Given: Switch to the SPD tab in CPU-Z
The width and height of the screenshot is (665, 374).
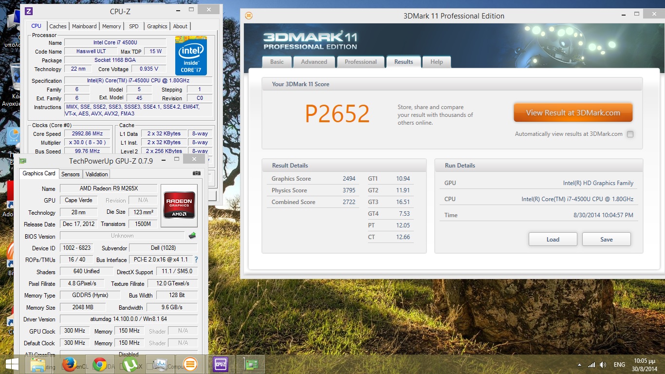Looking at the screenshot, I should [134, 26].
